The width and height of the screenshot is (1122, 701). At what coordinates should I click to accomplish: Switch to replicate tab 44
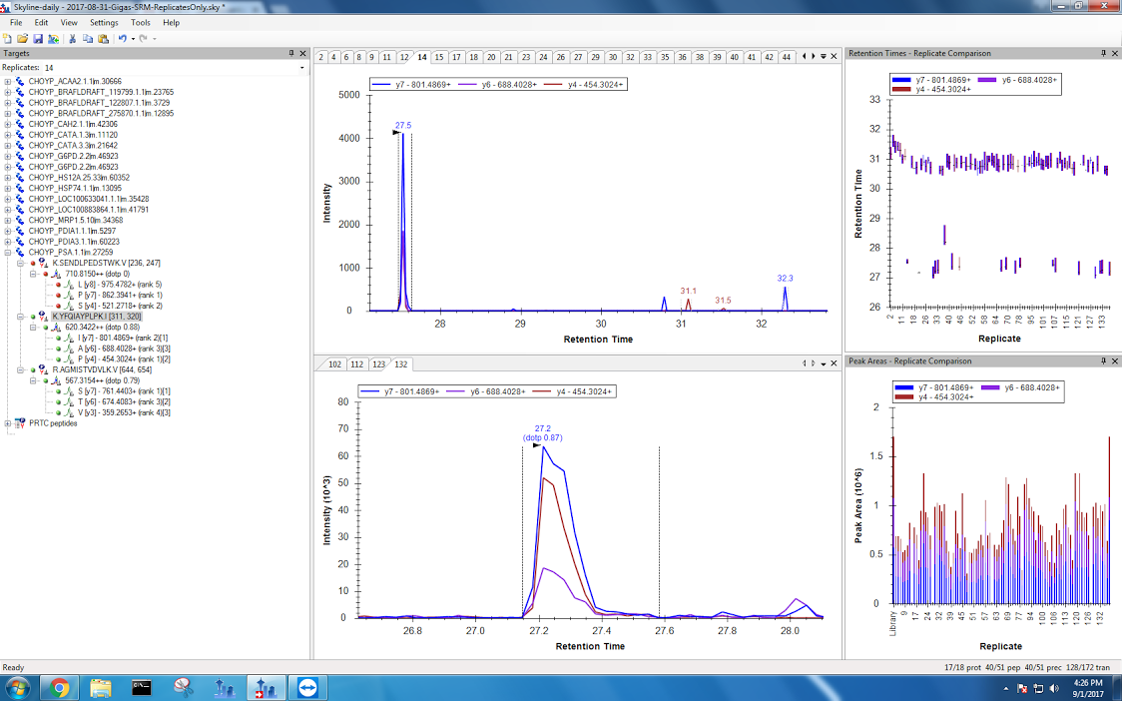coord(787,57)
